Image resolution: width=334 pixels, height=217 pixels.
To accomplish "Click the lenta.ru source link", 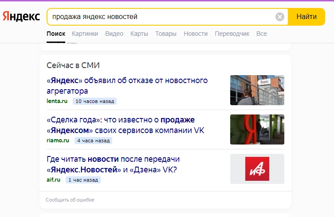I will (57, 101).
